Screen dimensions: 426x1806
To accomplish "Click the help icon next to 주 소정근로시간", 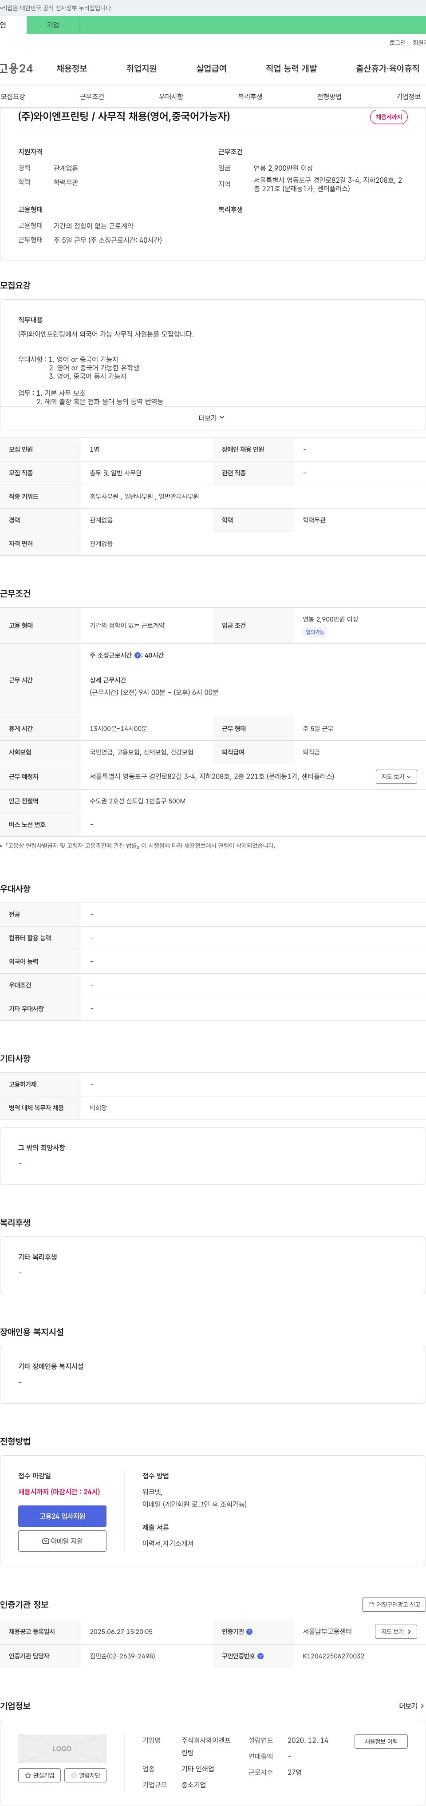I will (x=137, y=655).
